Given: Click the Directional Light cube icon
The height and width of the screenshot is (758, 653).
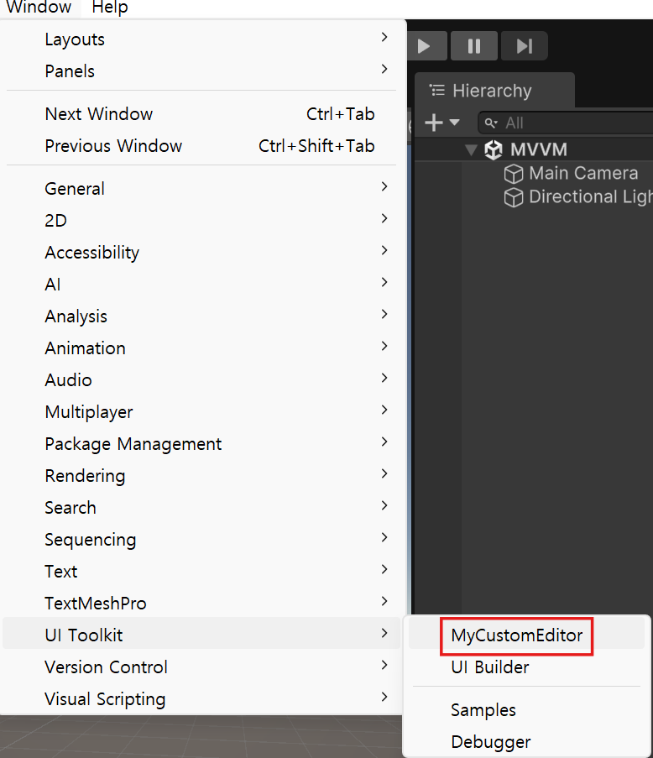Looking at the screenshot, I should (x=514, y=197).
